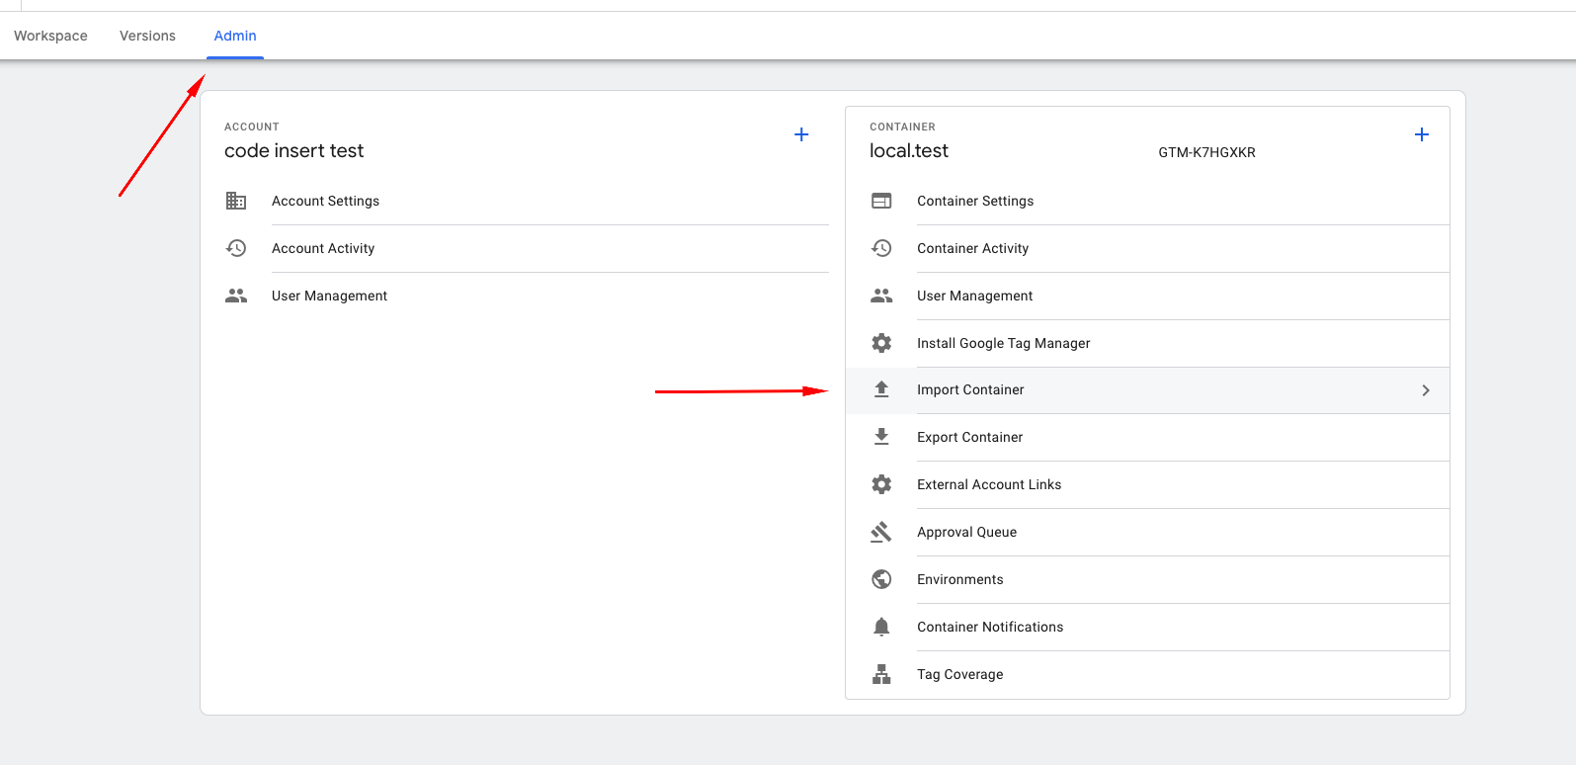1576x765 pixels.
Task: Switch to the Workspace tab
Action: pyautogui.click(x=50, y=36)
